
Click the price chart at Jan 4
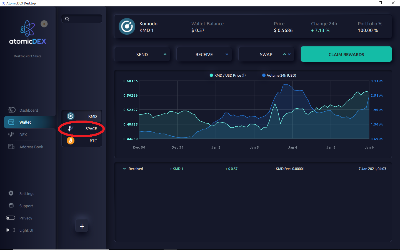point(292,110)
